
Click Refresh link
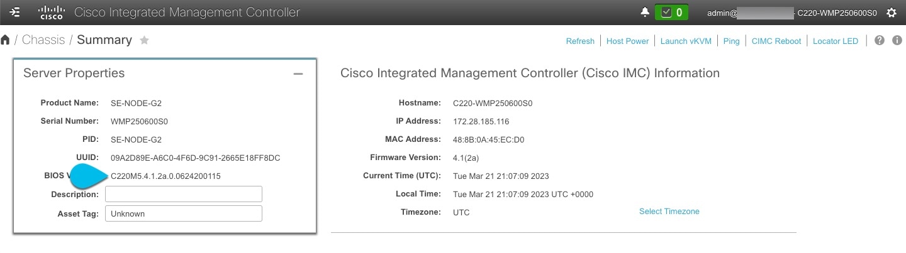pyautogui.click(x=580, y=41)
